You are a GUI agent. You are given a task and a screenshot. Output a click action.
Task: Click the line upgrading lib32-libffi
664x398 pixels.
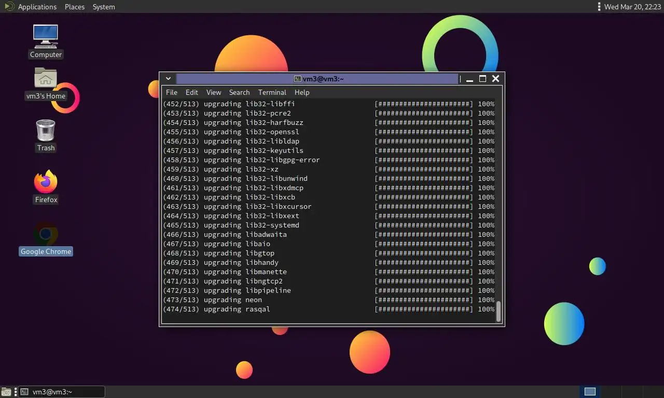coord(328,104)
